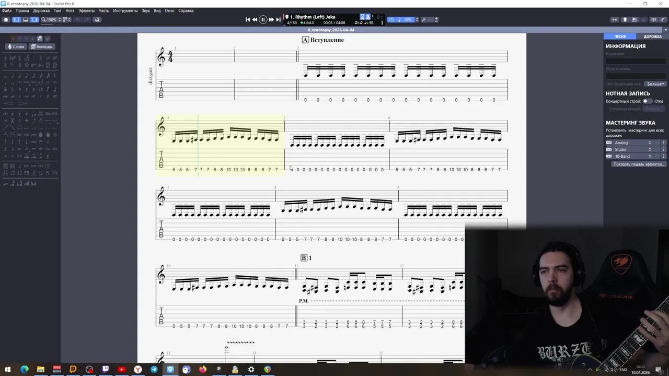Open Firefox in the taskbar

[x=203, y=369]
